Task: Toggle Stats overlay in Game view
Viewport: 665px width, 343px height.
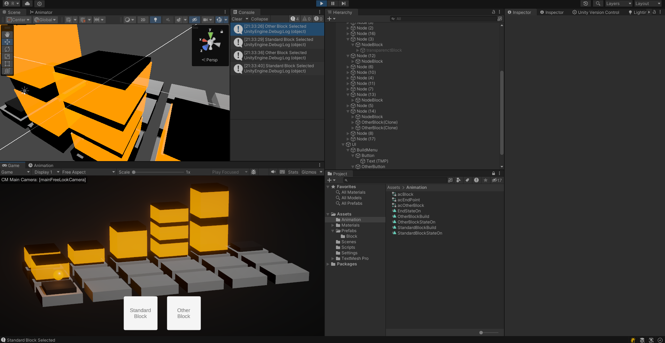Action: (293, 172)
